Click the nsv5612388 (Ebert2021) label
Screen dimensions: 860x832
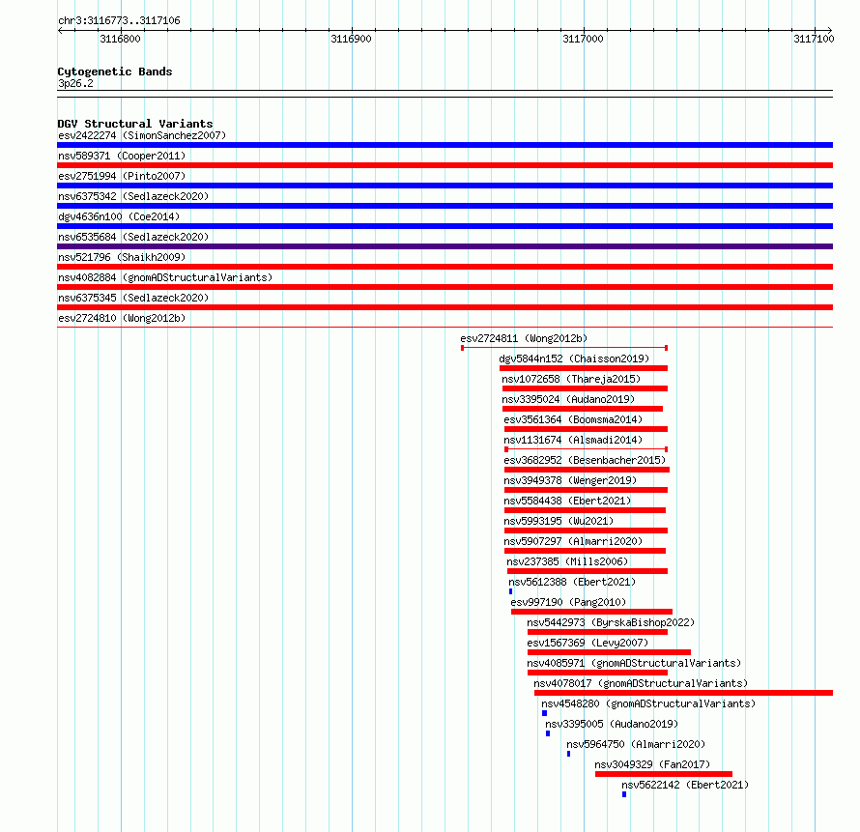click(572, 582)
